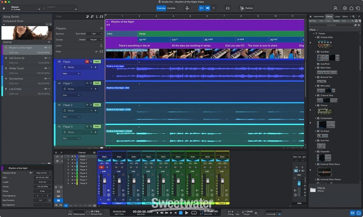Viewport: 363px width, 217px height.
Task: Click the patch network icon in toolbar
Action: (187, 8)
